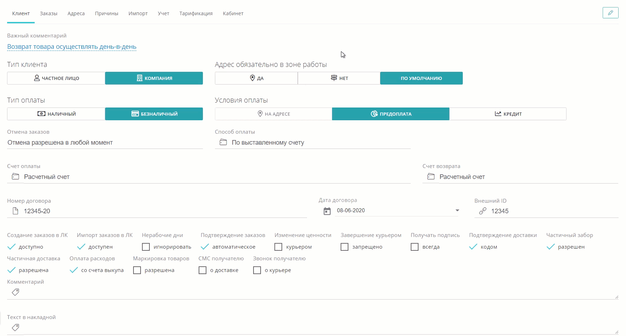
Task: Click folder icon by Счет оплаты
Action: pyautogui.click(x=15, y=176)
